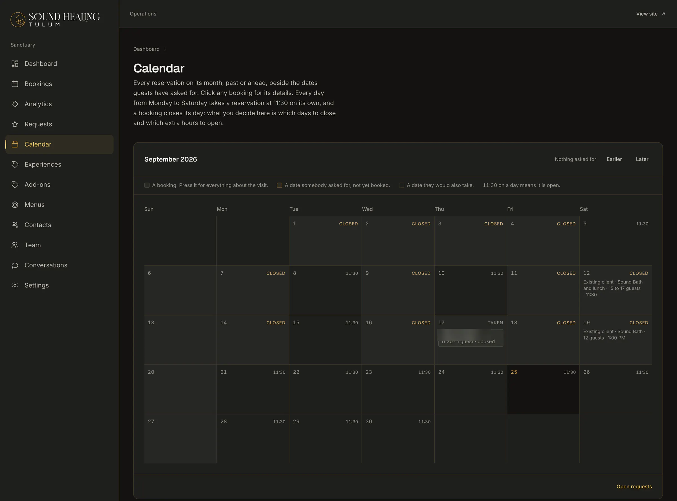
Task: Click the Bookings calendar icon in the sidebar
Action: 15,84
